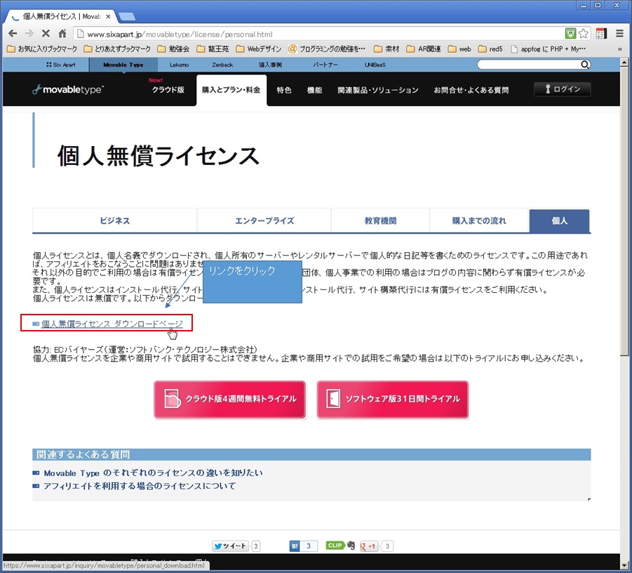Select 導入事例 in the top bar
Image resolution: width=632 pixels, height=573 pixels.
[x=271, y=65]
